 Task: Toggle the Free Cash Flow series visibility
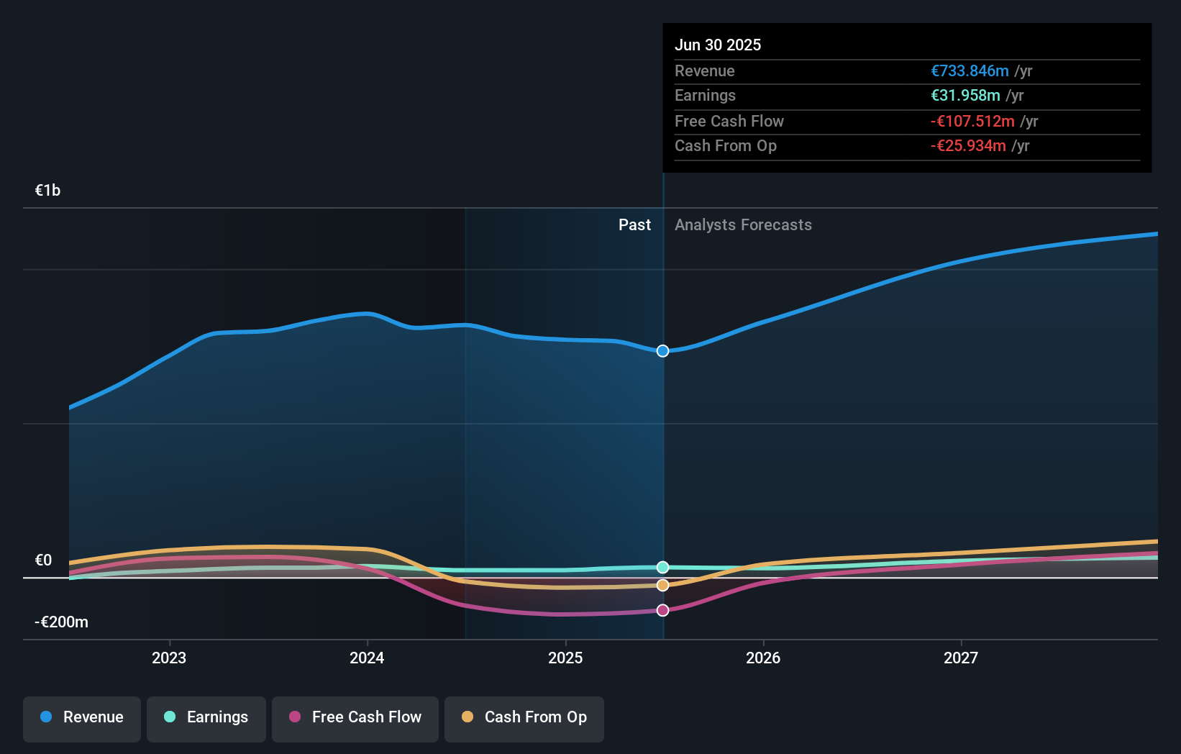pos(355,717)
